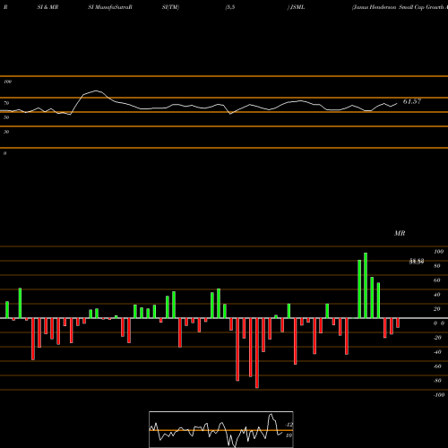The image size is (448, 448).
Task: Click the '80' label on MR axis
Action: click(x=437, y=266)
